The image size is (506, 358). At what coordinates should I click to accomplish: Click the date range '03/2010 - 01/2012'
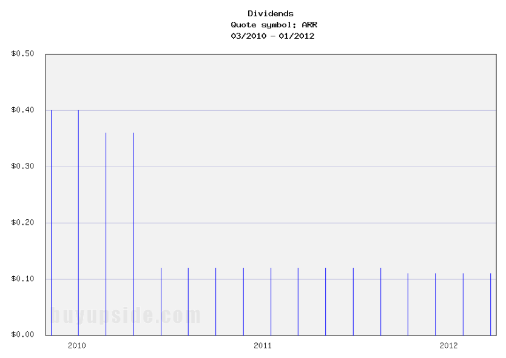click(272, 36)
